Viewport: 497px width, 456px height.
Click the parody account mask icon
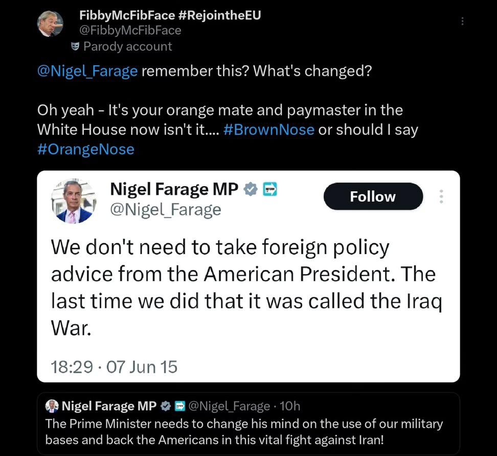[x=75, y=47]
